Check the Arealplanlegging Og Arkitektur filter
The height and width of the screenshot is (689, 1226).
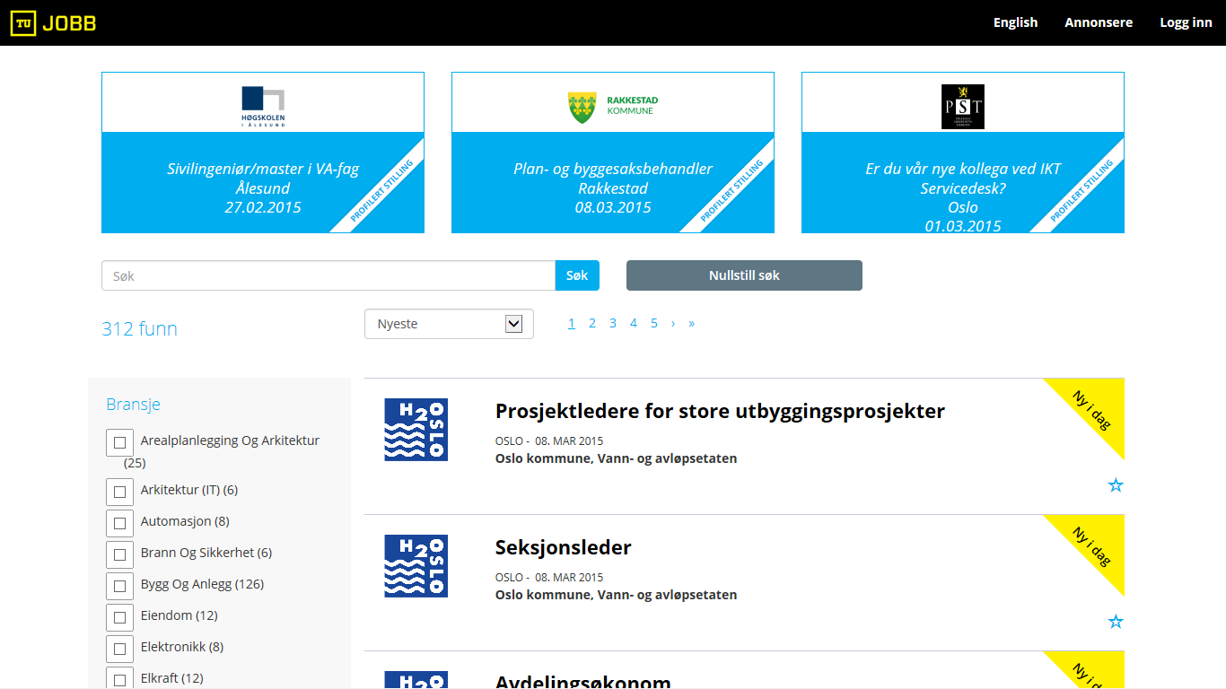pos(119,442)
